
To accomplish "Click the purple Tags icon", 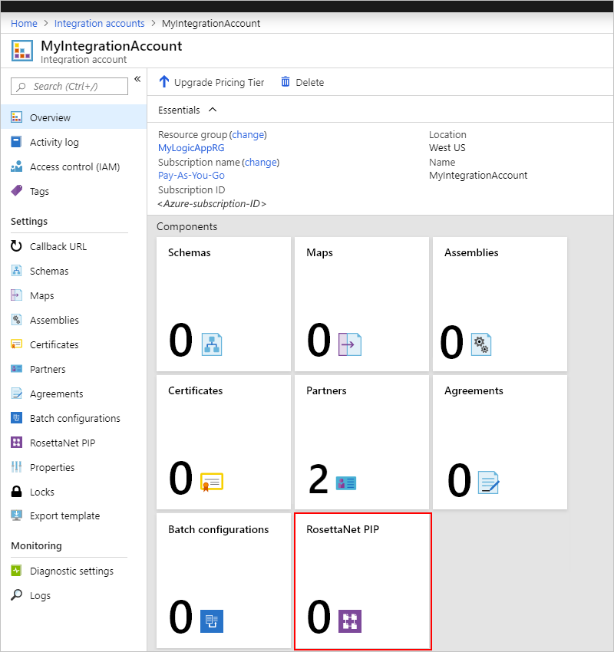I will pos(17,191).
